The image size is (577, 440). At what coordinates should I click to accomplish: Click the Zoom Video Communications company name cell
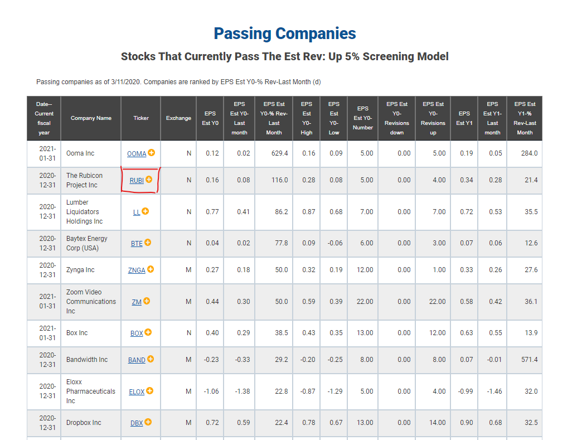pyautogui.click(x=91, y=302)
